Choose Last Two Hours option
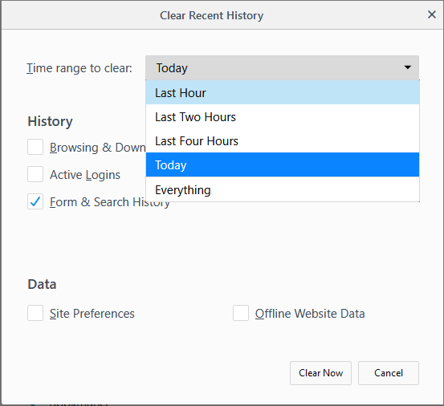 [x=283, y=117]
